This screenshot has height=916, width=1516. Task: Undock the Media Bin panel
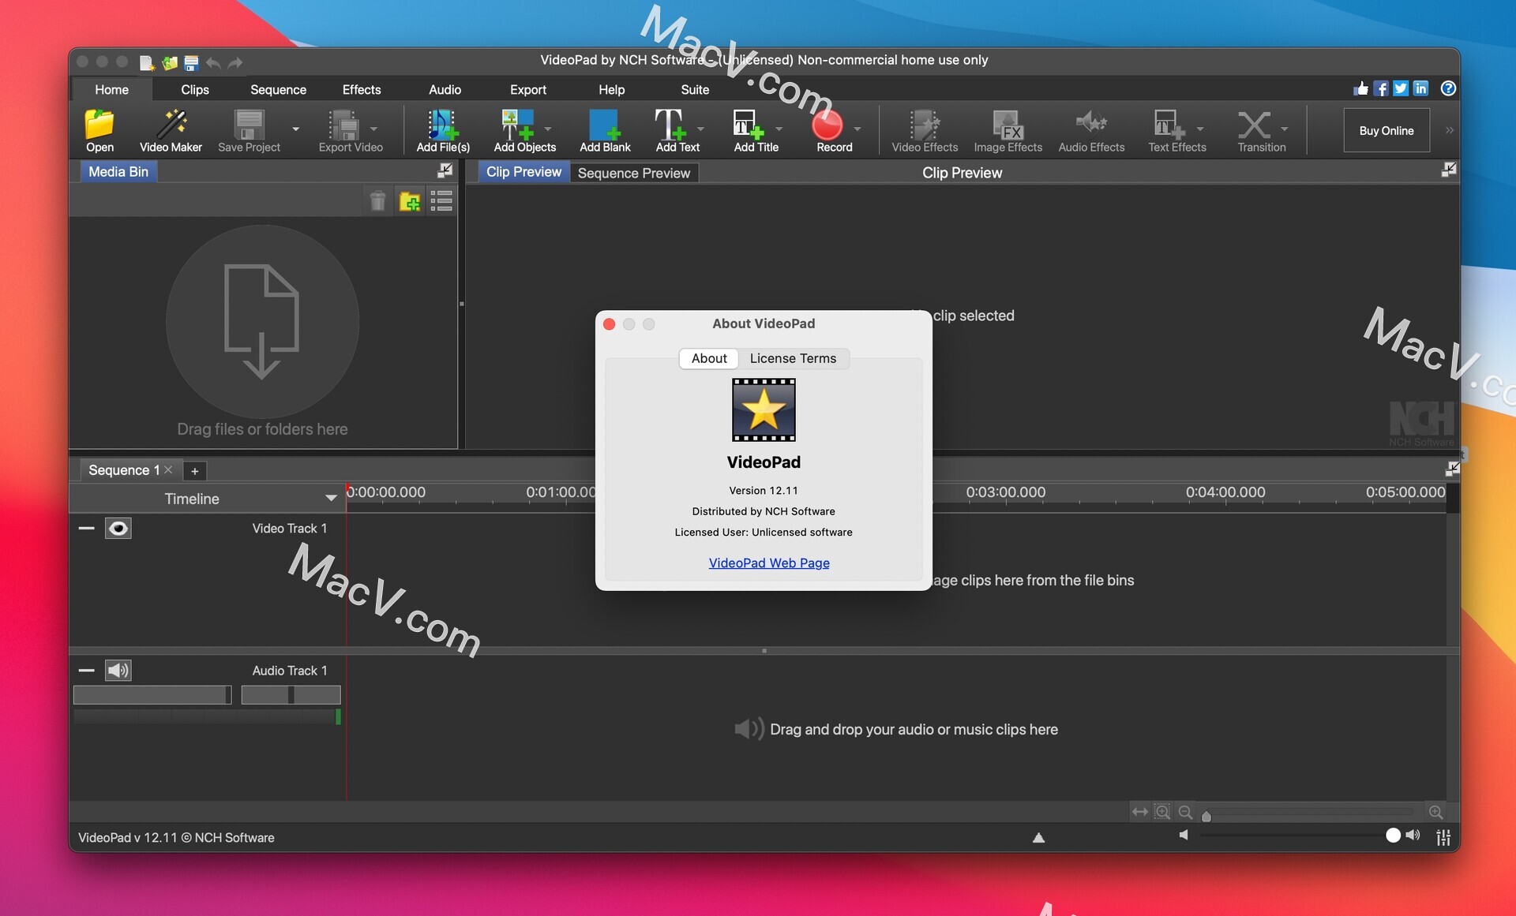coord(445,170)
